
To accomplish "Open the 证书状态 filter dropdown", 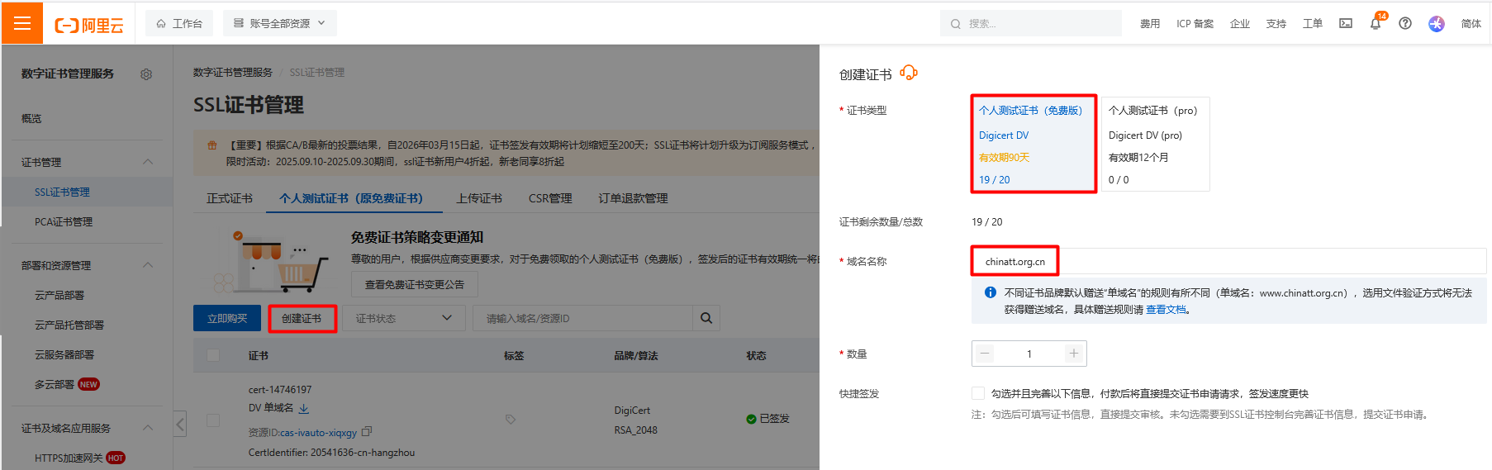I will tap(404, 318).
